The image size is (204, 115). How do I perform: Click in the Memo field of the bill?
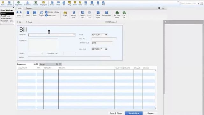click(69, 57)
